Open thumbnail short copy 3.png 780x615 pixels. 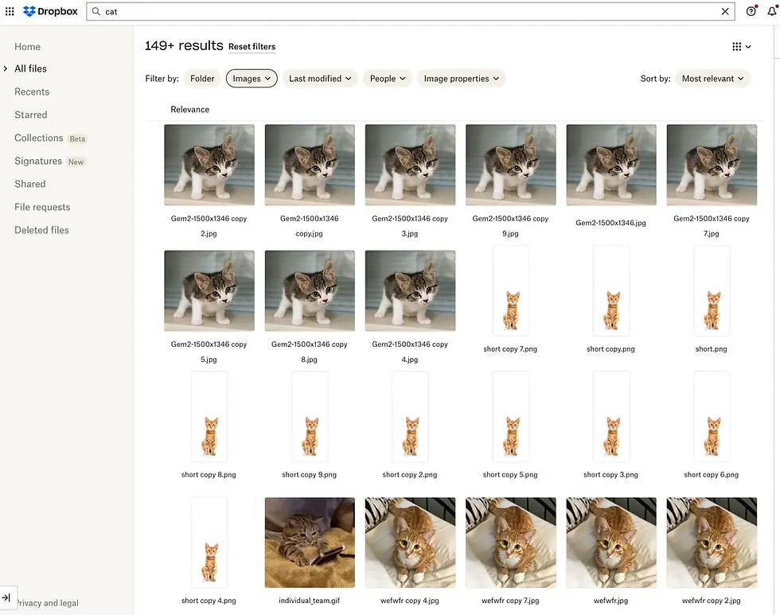click(611, 416)
